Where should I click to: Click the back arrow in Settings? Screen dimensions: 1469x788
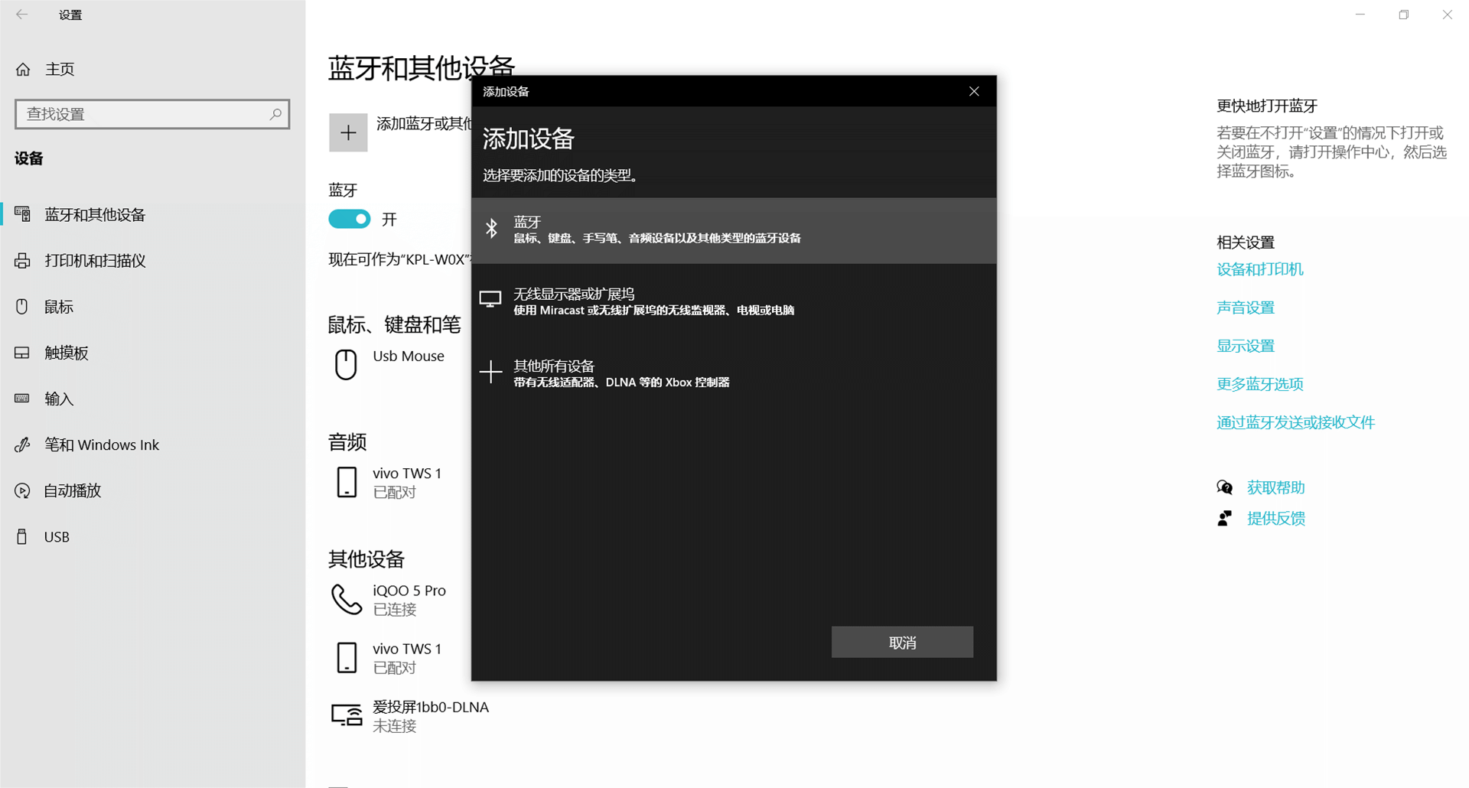tap(21, 15)
